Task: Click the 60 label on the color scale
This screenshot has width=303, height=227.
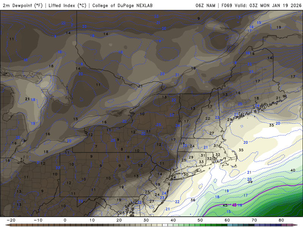Action: pos(227,220)
